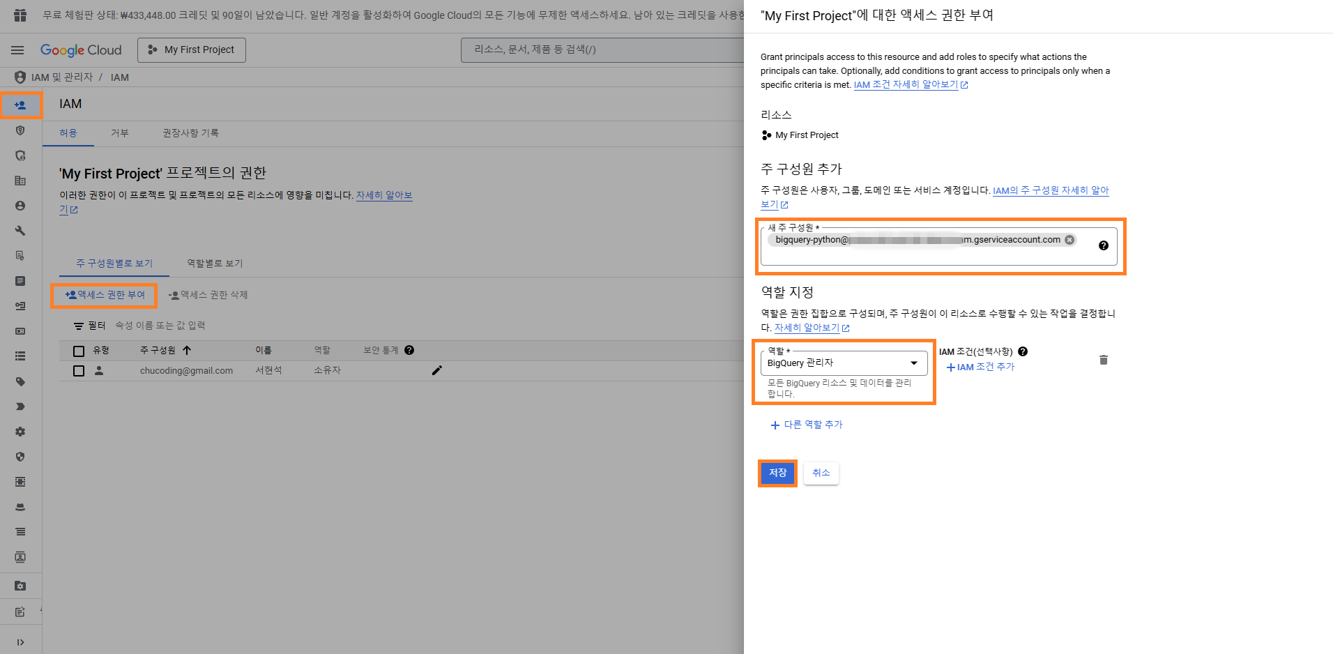This screenshot has height=654, width=1333.
Task: Open the key service accounts sidebar icon
Action: [x=20, y=306]
